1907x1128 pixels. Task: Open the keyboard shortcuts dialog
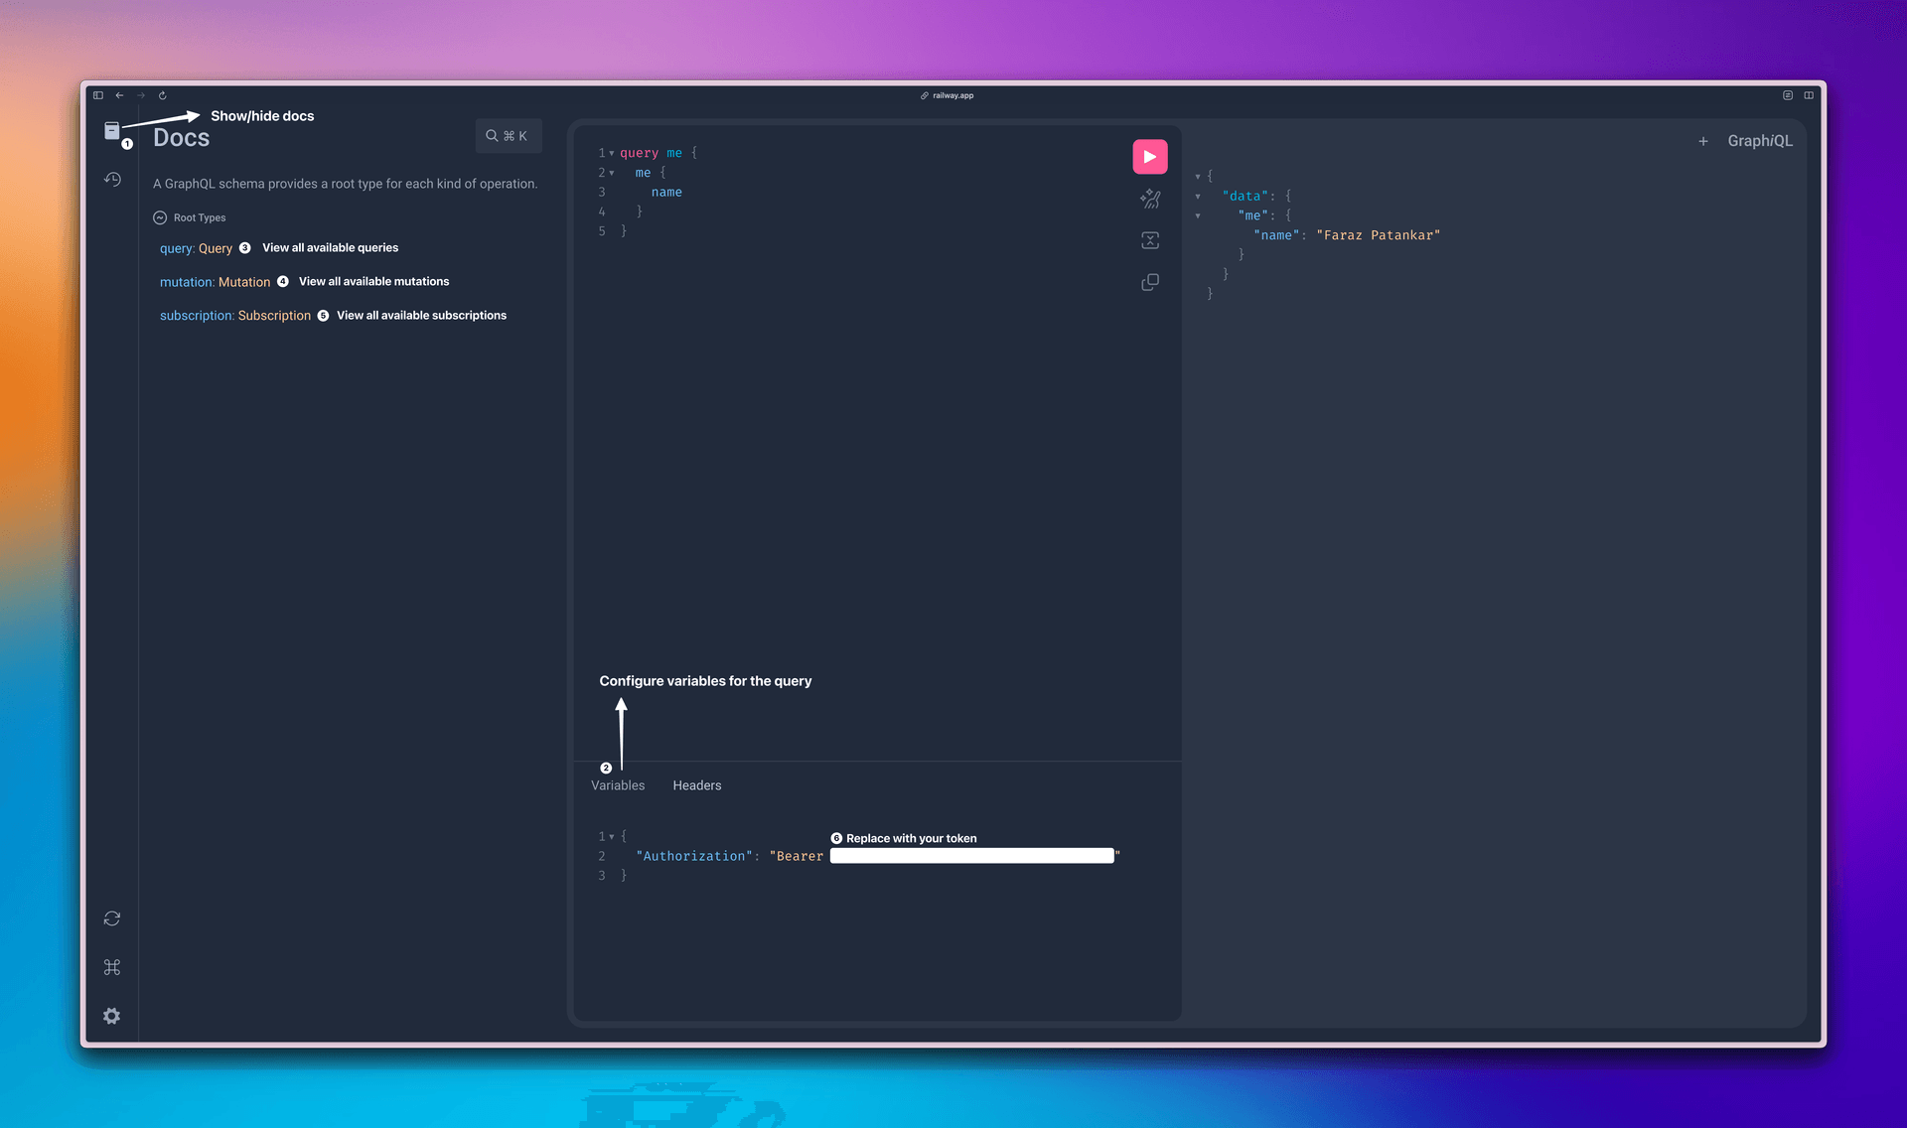(x=112, y=967)
